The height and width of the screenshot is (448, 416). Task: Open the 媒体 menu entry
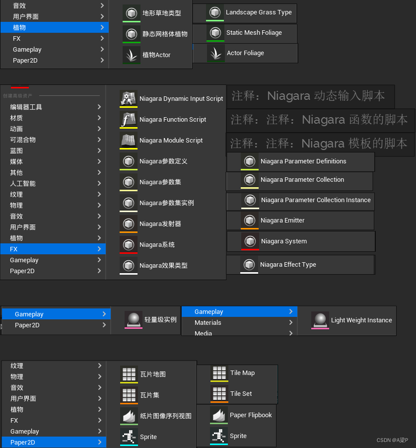click(x=53, y=162)
